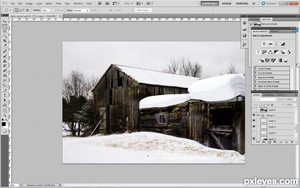
Task: Switch to the Actions tab
Action: click(254, 19)
